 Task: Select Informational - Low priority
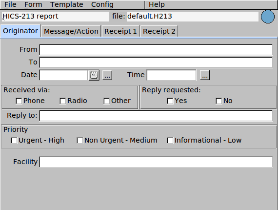[x=170, y=141]
